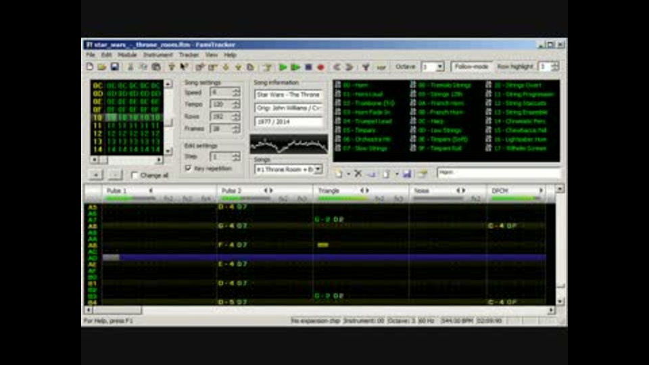Screen dimensions: 649x365
Task: Open the Module menu
Action: (x=127, y=55)
